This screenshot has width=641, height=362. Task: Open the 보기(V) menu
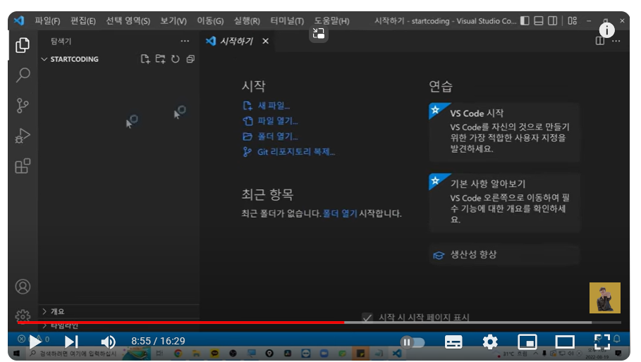click(x=173, y=21)
